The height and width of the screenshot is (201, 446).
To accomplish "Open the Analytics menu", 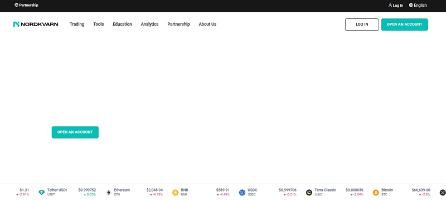I will (x=149, y=24).
